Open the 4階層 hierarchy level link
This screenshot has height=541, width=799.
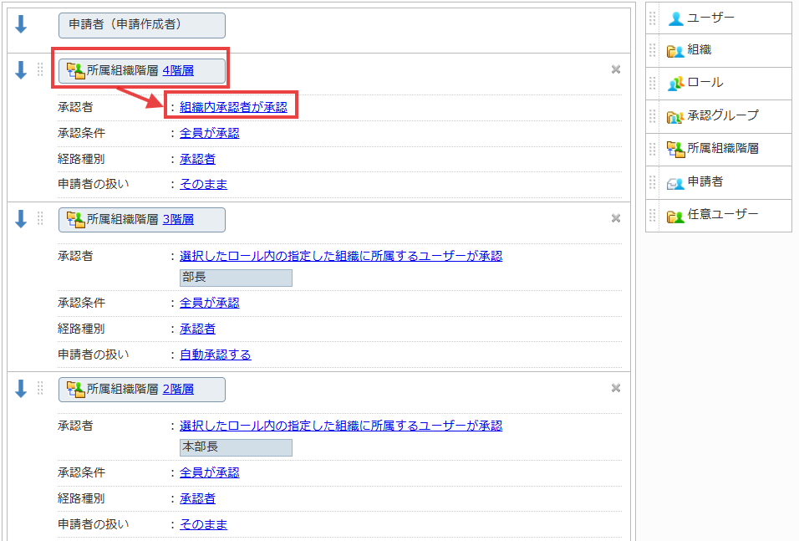pos(178,70)
